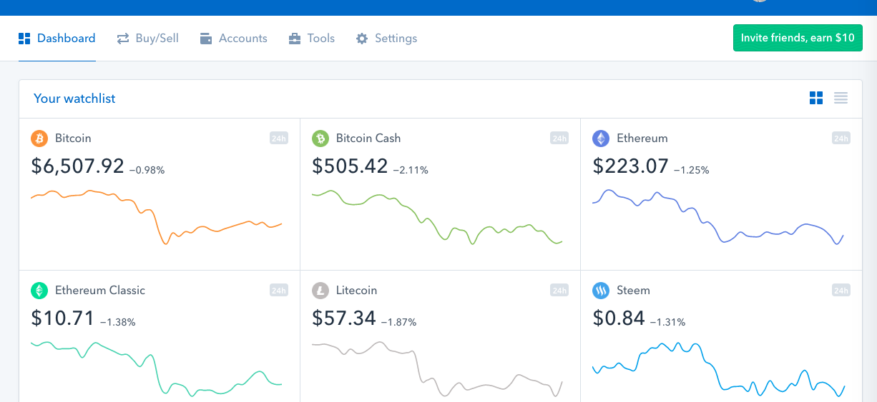Change the 24h period on Ethereum card
The image size is (877, 402).
[x=841, y=139]
